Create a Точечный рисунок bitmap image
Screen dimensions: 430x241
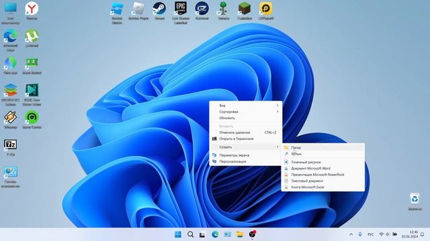tap(323, 162)
